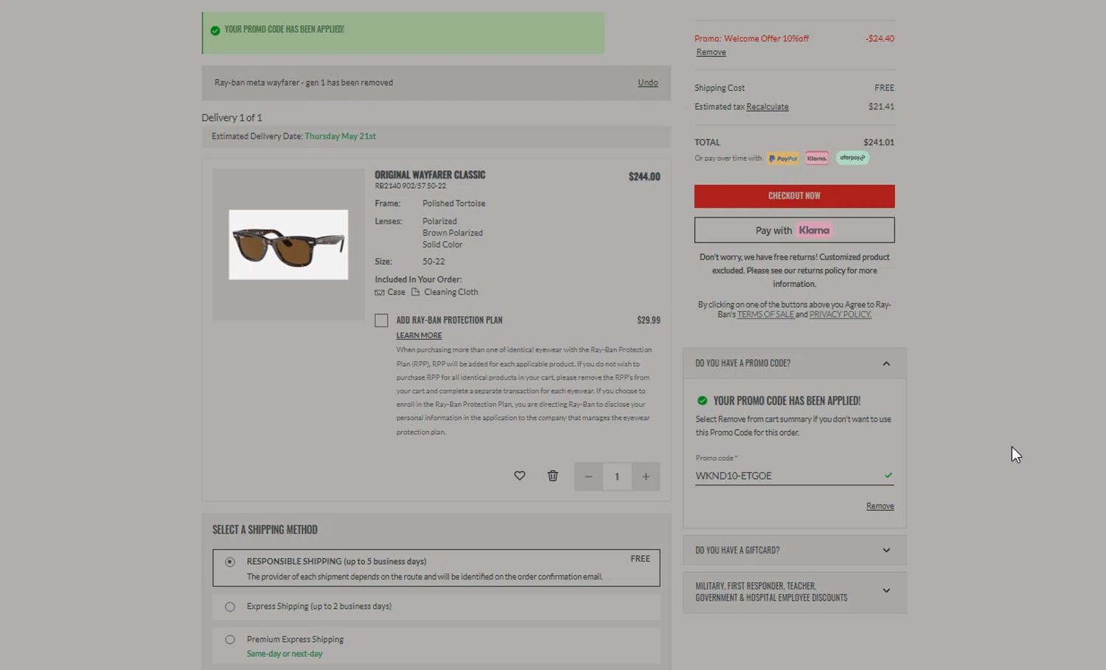Tick the Add Ray-Ban Protection Plan checkbox
Screen dimensions: 1106x670
pos(381,321)
